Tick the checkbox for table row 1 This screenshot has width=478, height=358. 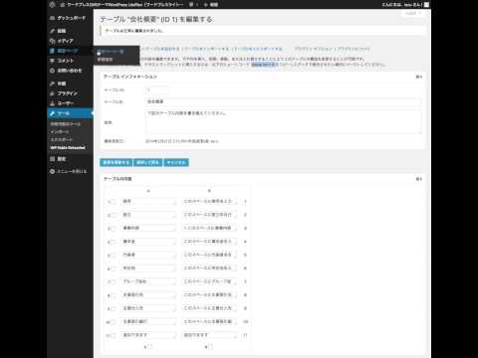113,202
